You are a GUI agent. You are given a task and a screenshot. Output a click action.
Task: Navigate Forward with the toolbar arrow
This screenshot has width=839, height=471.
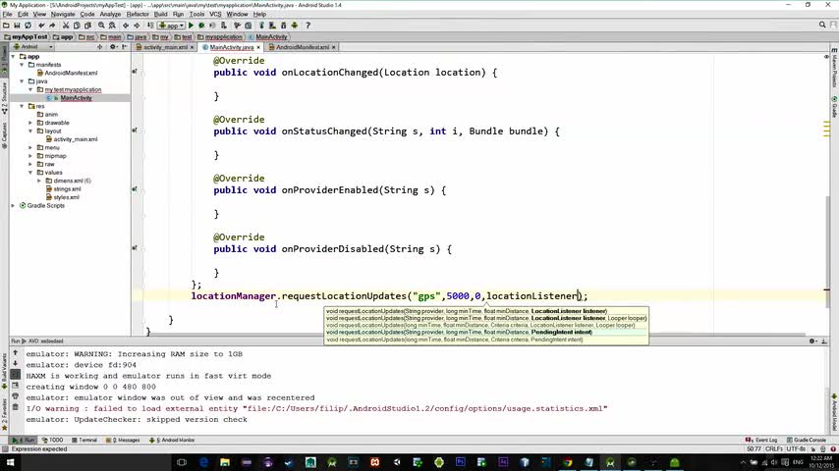click(x=137, y=26)
